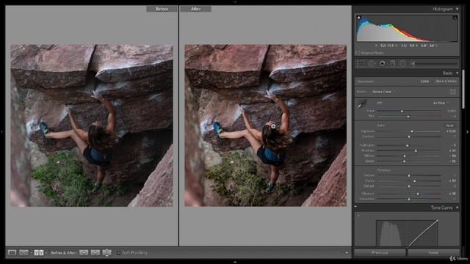Show the left panel group arrow
Viewport: 470px width, 264px height.
[2, 132]
